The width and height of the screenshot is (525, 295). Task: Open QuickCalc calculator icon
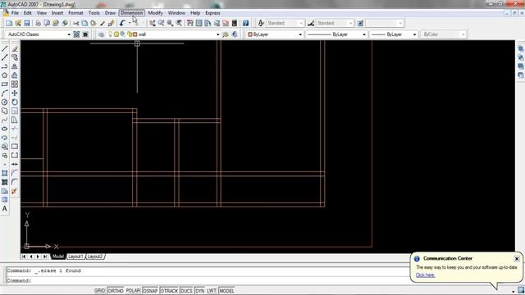pos(235,23)
